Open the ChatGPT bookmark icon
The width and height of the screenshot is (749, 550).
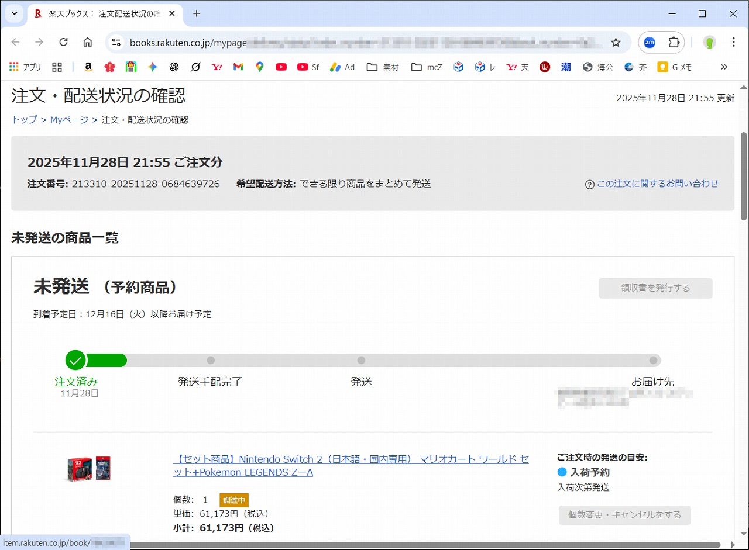click(x=174, y=67)
